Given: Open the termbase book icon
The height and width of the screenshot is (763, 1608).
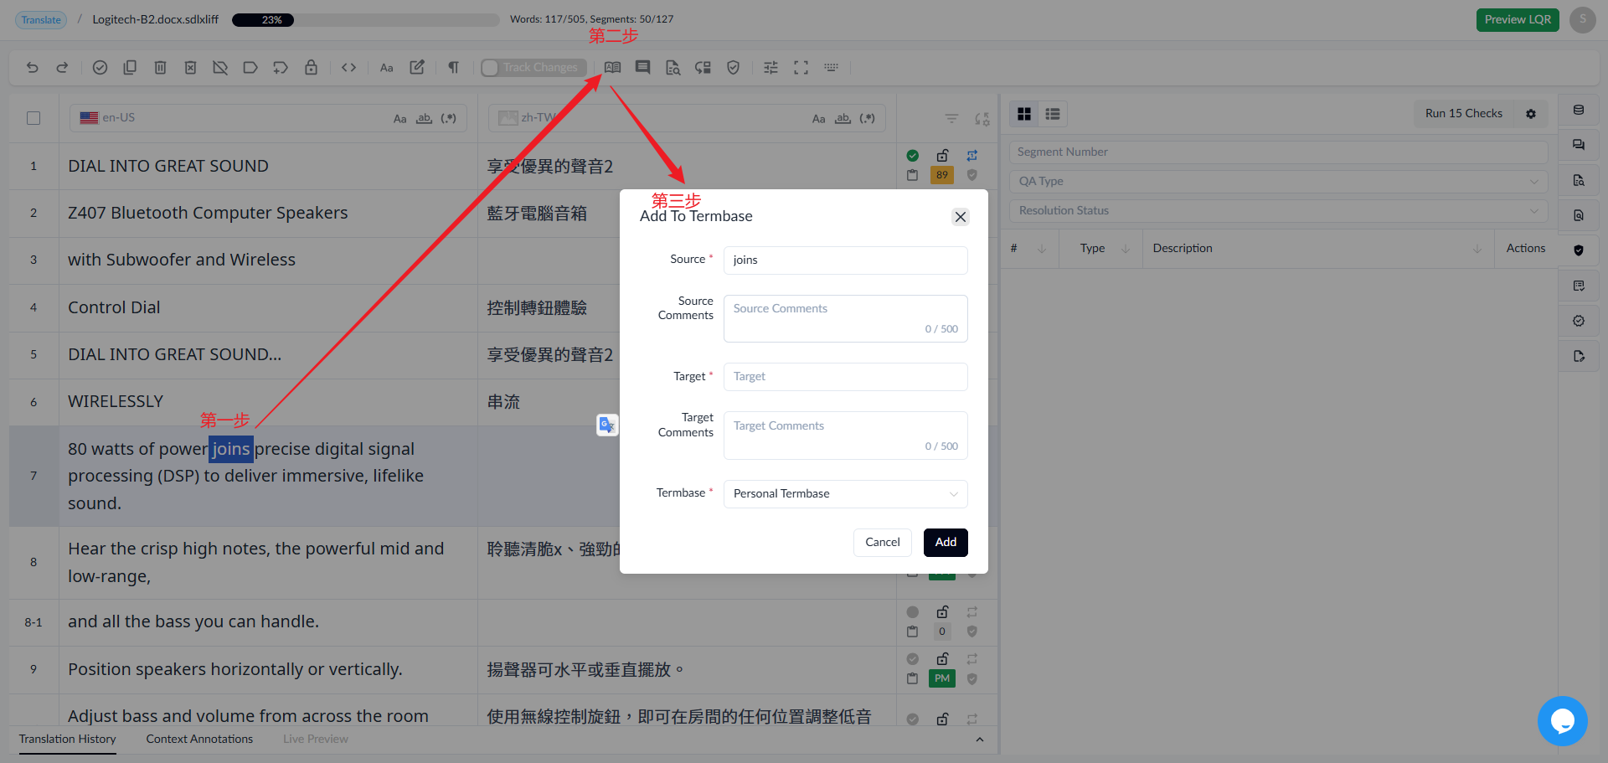Looking at the screenshot, I should coord(612,68).
